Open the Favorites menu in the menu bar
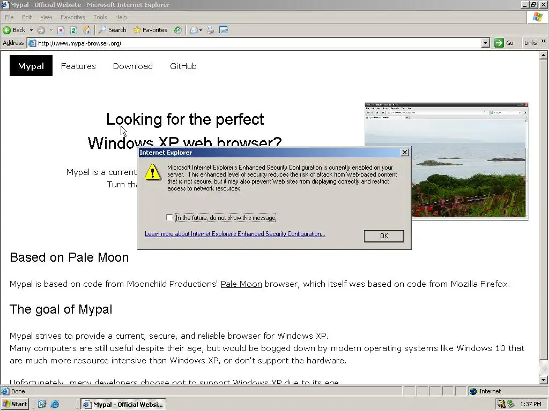Viewport: 549px width, 411px height. pyautogui.click(x=72, y=17)
